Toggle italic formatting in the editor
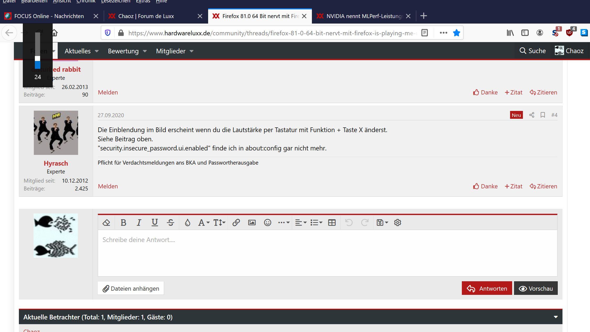 (x=139, y=223)
